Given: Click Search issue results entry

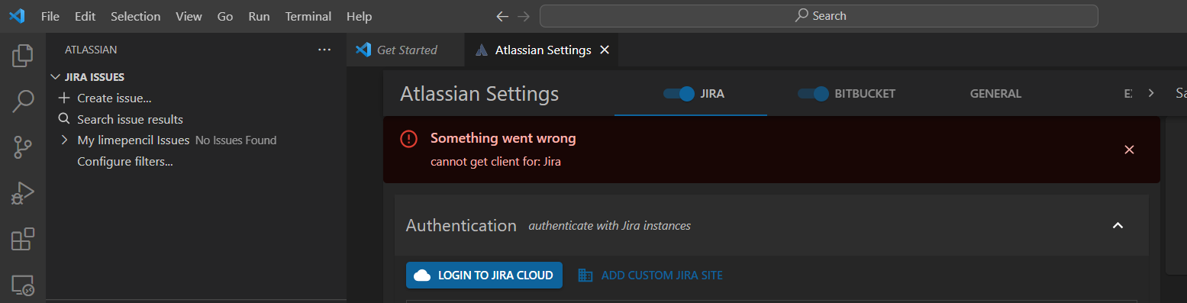Looking at the screenshot, I should (x=130, y=120).
